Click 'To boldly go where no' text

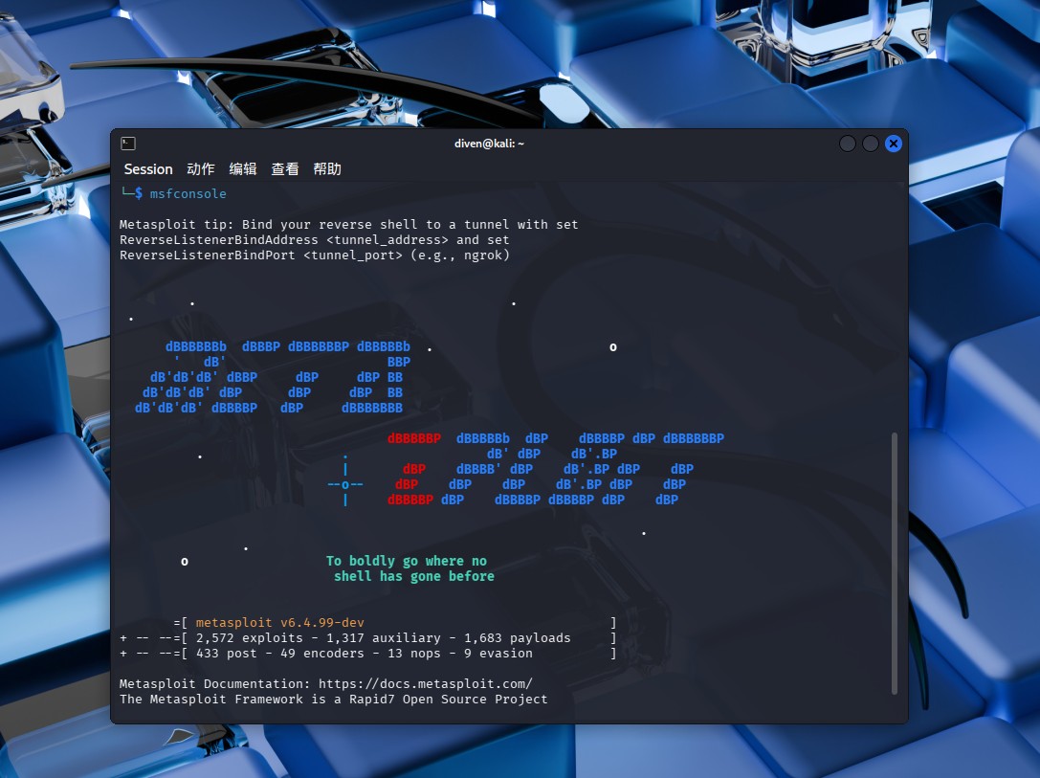pyautogui.click(x=407, y=561)
